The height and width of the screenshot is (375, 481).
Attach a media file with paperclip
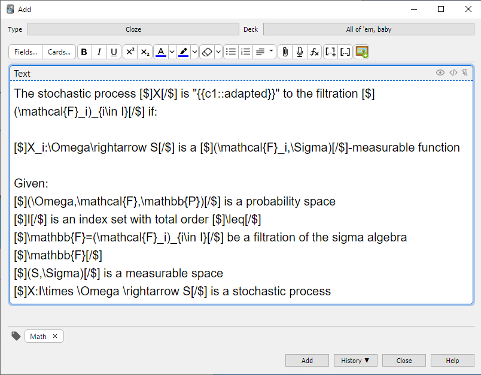(285, 52)
